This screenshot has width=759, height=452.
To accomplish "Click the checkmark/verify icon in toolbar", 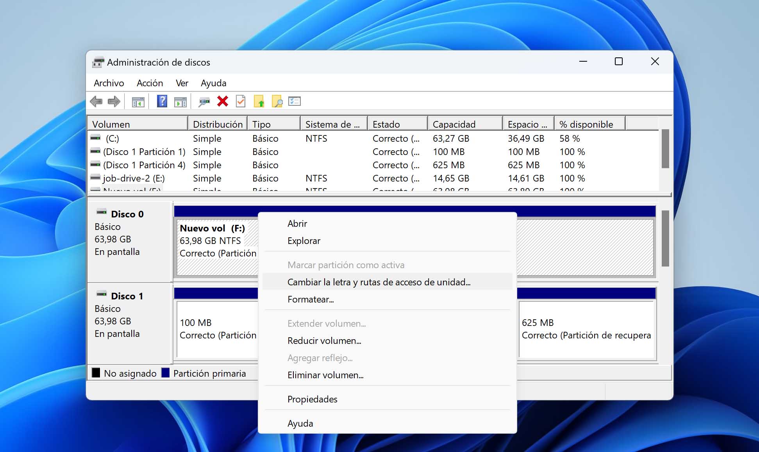I will click(241, 102).
